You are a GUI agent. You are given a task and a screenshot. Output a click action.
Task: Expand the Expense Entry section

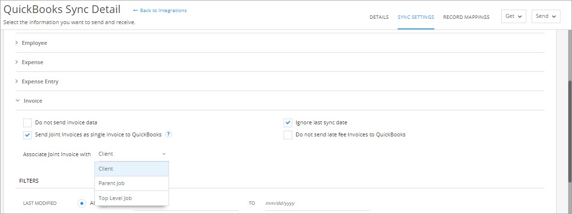[279, 81]
